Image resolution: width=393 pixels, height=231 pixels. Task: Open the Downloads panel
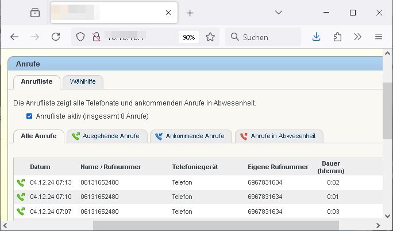pos(316,37)
